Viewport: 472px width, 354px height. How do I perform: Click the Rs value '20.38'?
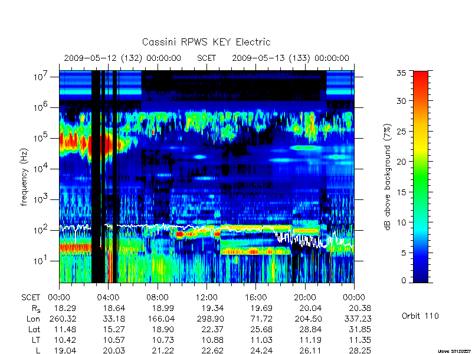click(x=359, y=308)
